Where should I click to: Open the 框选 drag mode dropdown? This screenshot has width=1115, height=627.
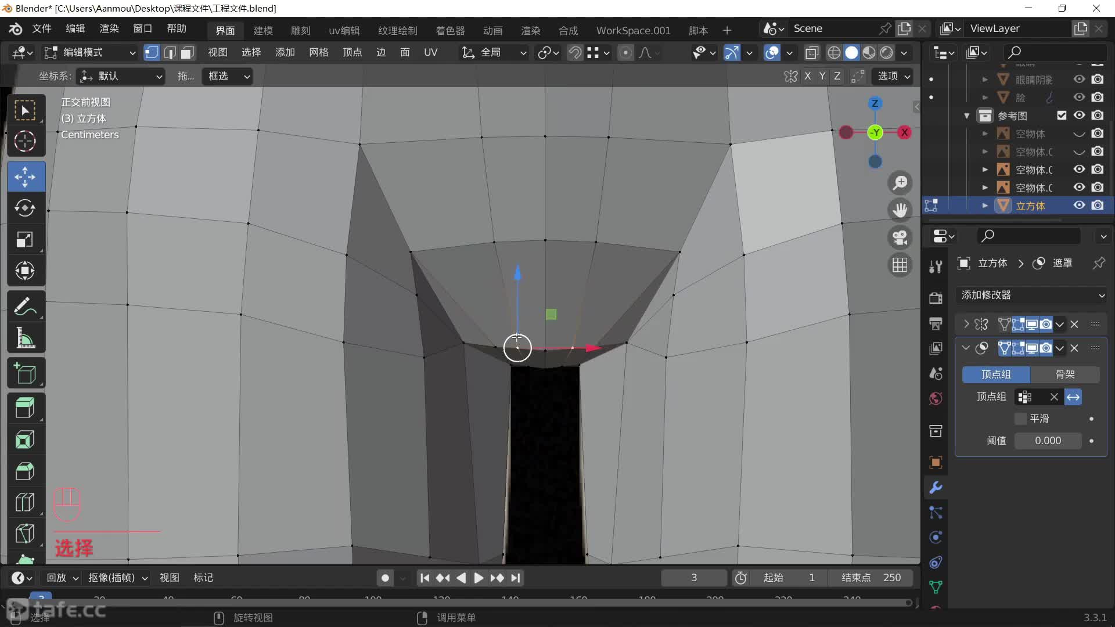pyautogui.click(x=228, y=76)
